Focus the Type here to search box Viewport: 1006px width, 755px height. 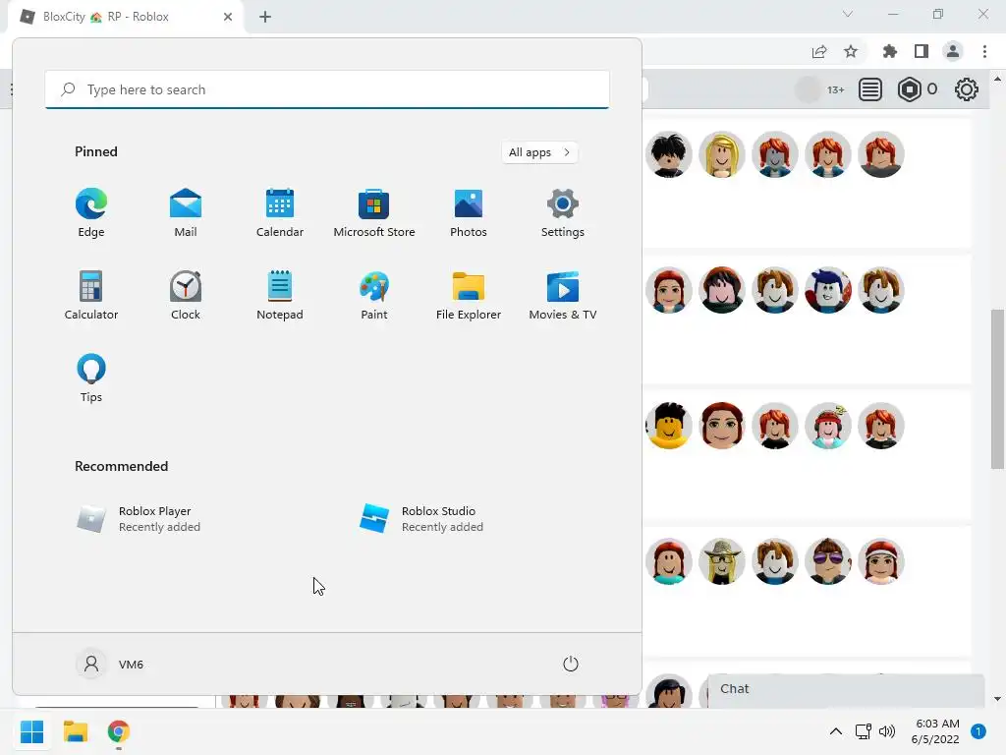click(x=327, y=89)
